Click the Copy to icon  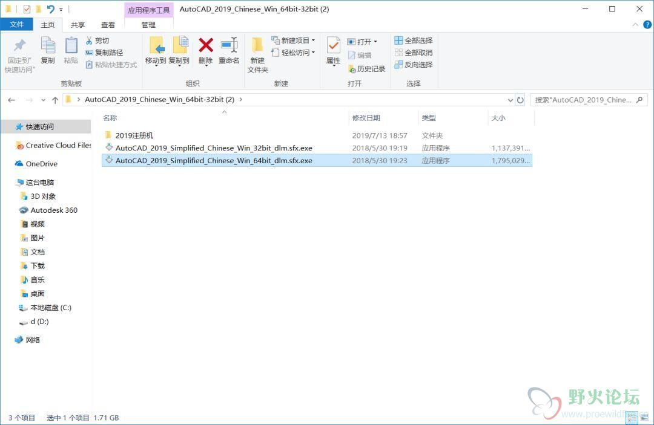pos(180,45)
